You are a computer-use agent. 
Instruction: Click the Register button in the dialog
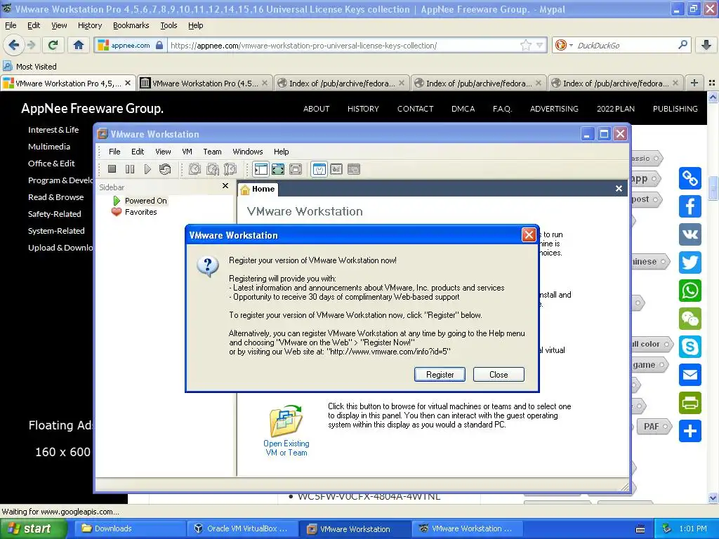coord(440,375)
